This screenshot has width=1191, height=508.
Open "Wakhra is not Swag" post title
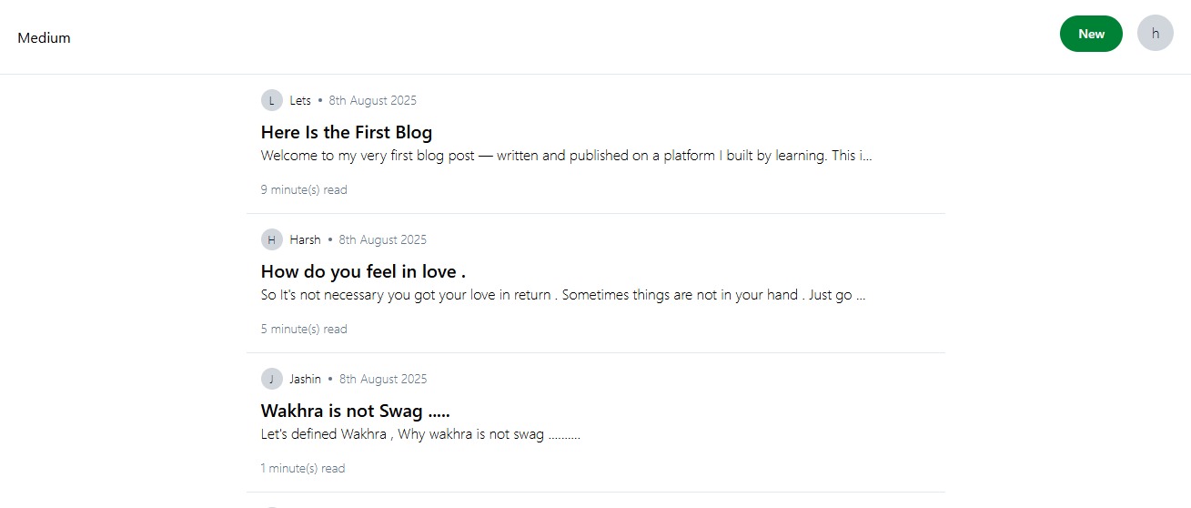(355, 411)
